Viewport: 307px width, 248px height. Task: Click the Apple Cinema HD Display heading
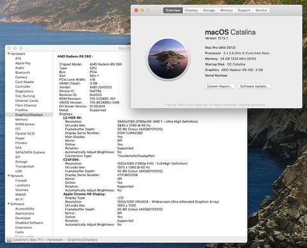84,194
